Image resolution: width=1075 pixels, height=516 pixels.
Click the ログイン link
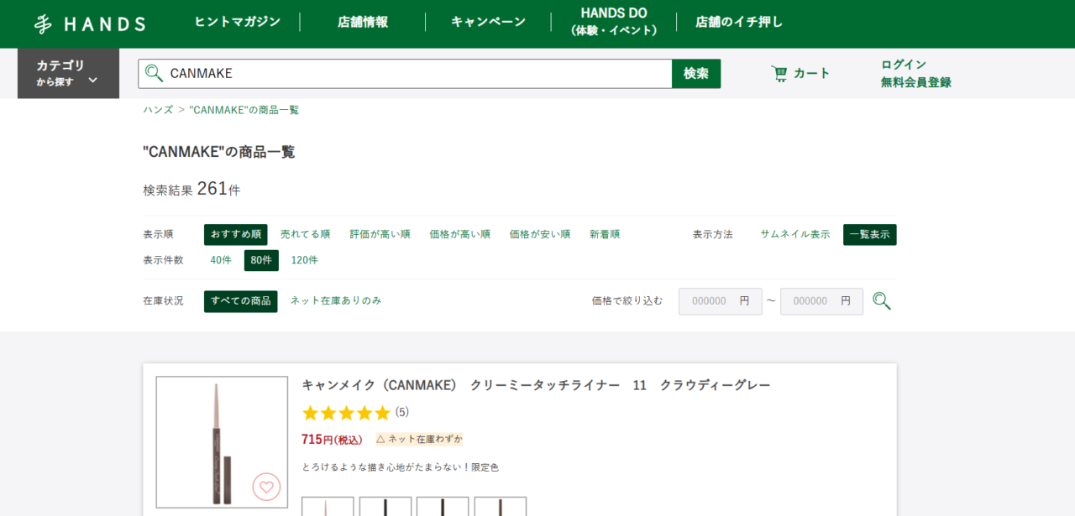[x=904, y=65]
